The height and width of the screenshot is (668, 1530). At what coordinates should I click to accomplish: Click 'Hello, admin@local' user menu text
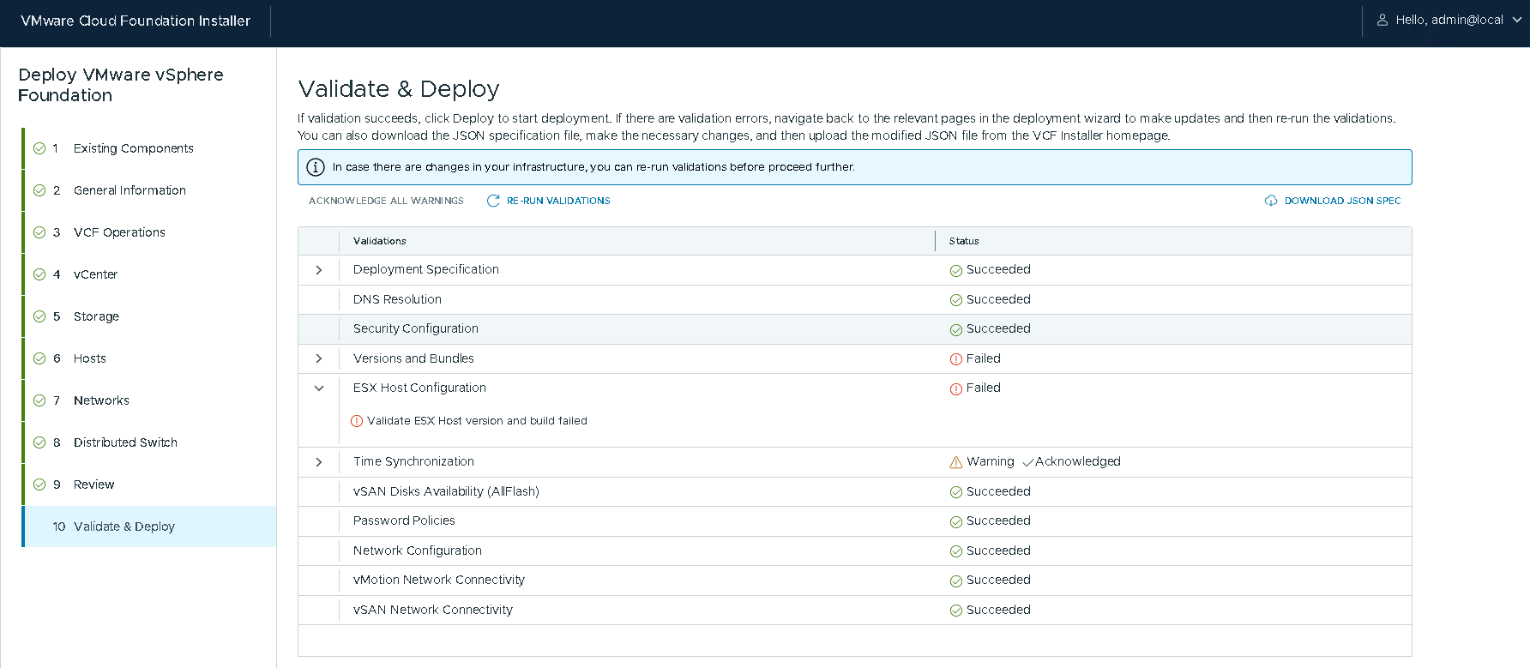point(1449,20)
